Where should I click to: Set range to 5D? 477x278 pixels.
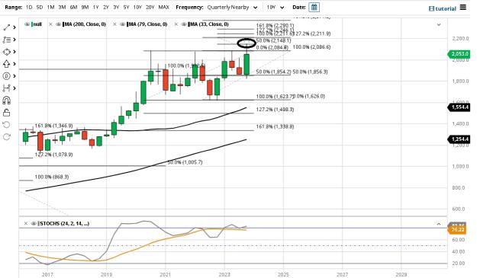coord(40,8)
